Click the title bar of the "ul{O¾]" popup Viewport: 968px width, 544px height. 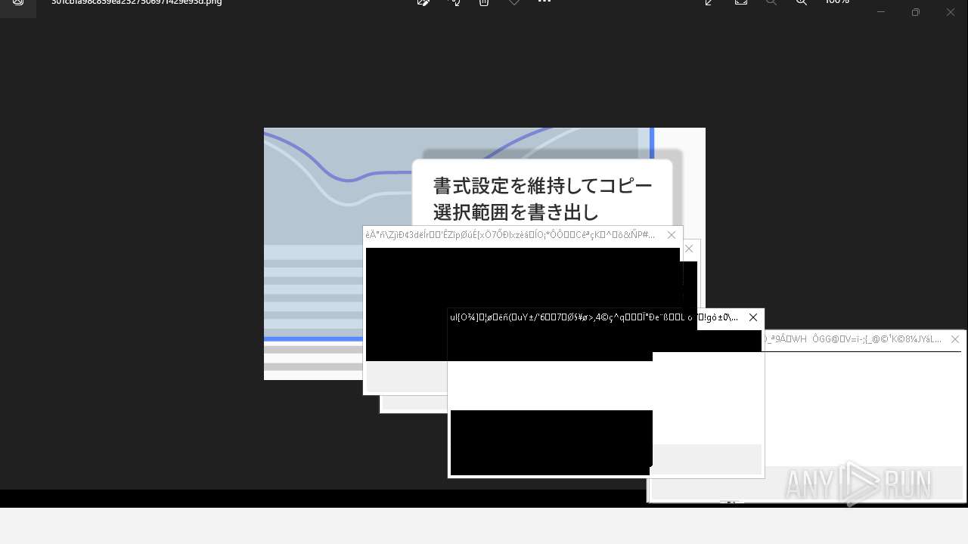pyautogui.click(x=606, y=317)
